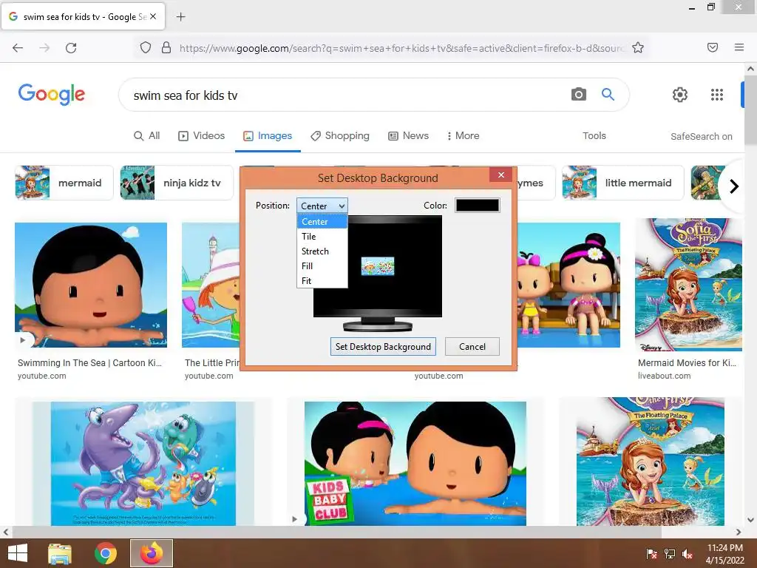The image size is (757, 568).
Task: Open File Explorer from the taskbar
Action: coord(60,553)
